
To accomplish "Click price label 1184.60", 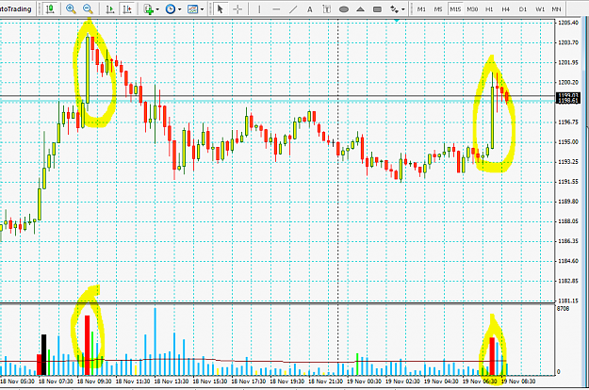I will click(568, 261).
